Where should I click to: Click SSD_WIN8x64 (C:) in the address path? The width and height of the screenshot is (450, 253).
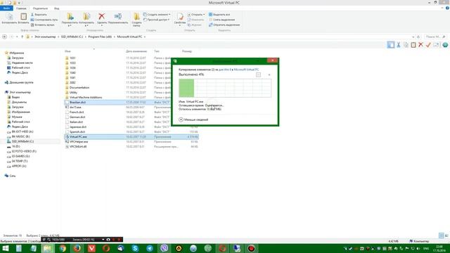click(x=72, y=37)
